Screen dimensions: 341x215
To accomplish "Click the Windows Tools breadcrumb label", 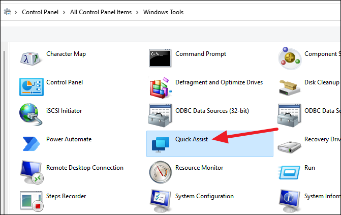I will tap(163, 12).
